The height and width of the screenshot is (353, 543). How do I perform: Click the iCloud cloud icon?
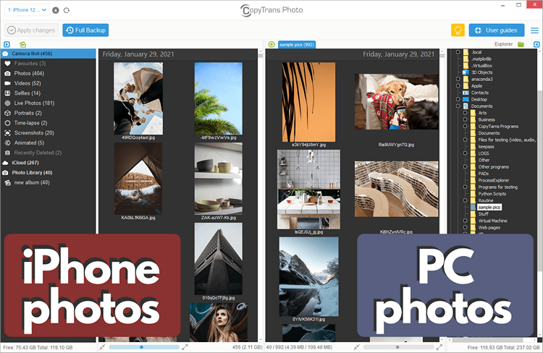point(5,163)
